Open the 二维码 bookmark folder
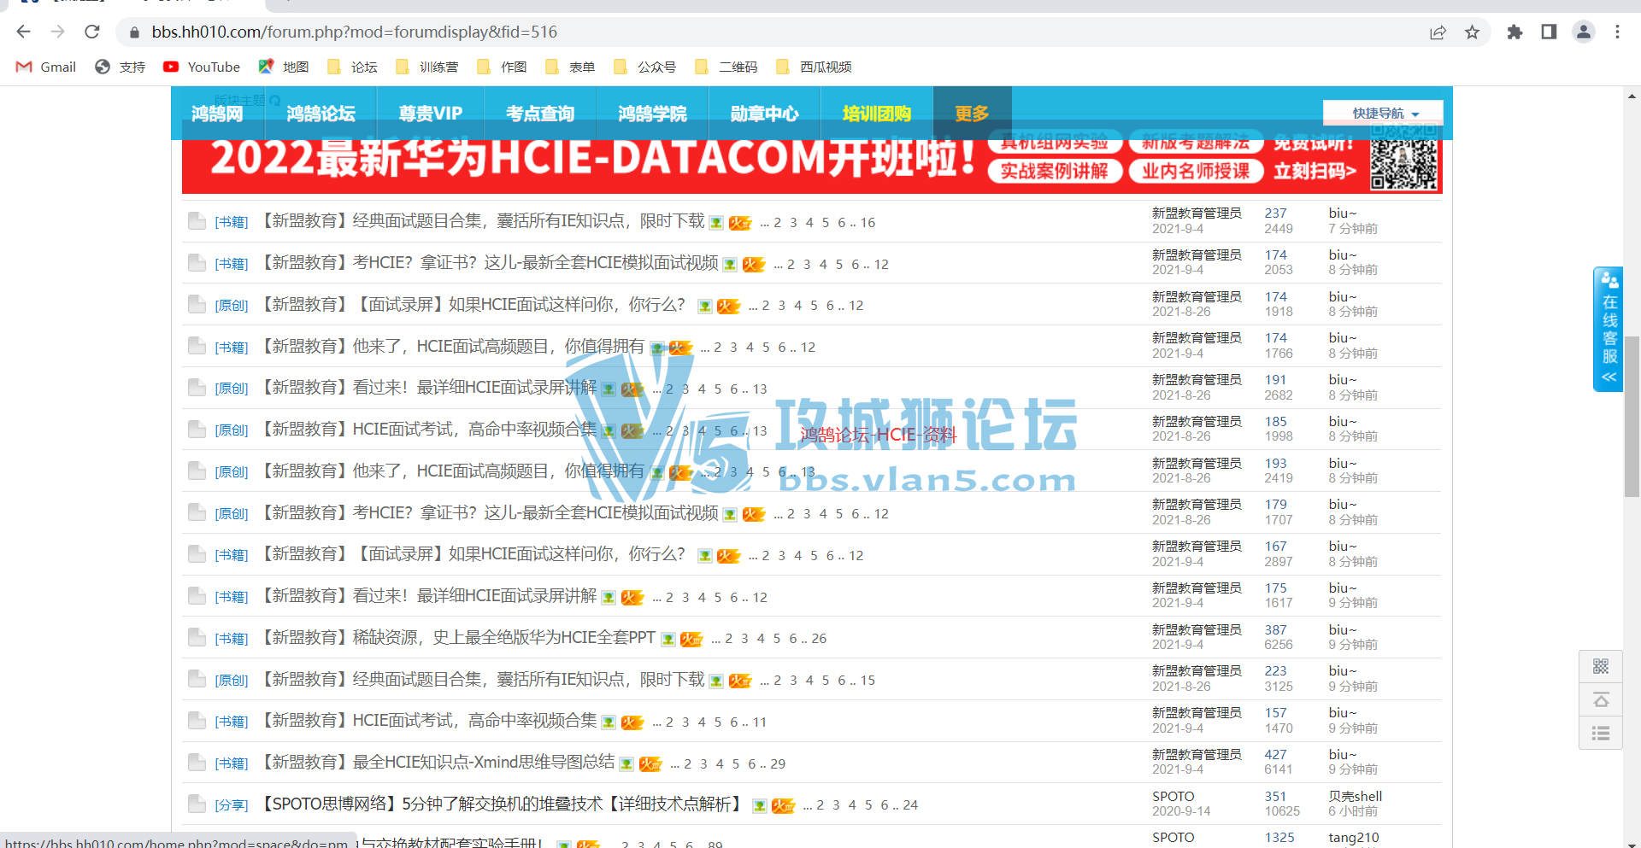 (726, 67)
